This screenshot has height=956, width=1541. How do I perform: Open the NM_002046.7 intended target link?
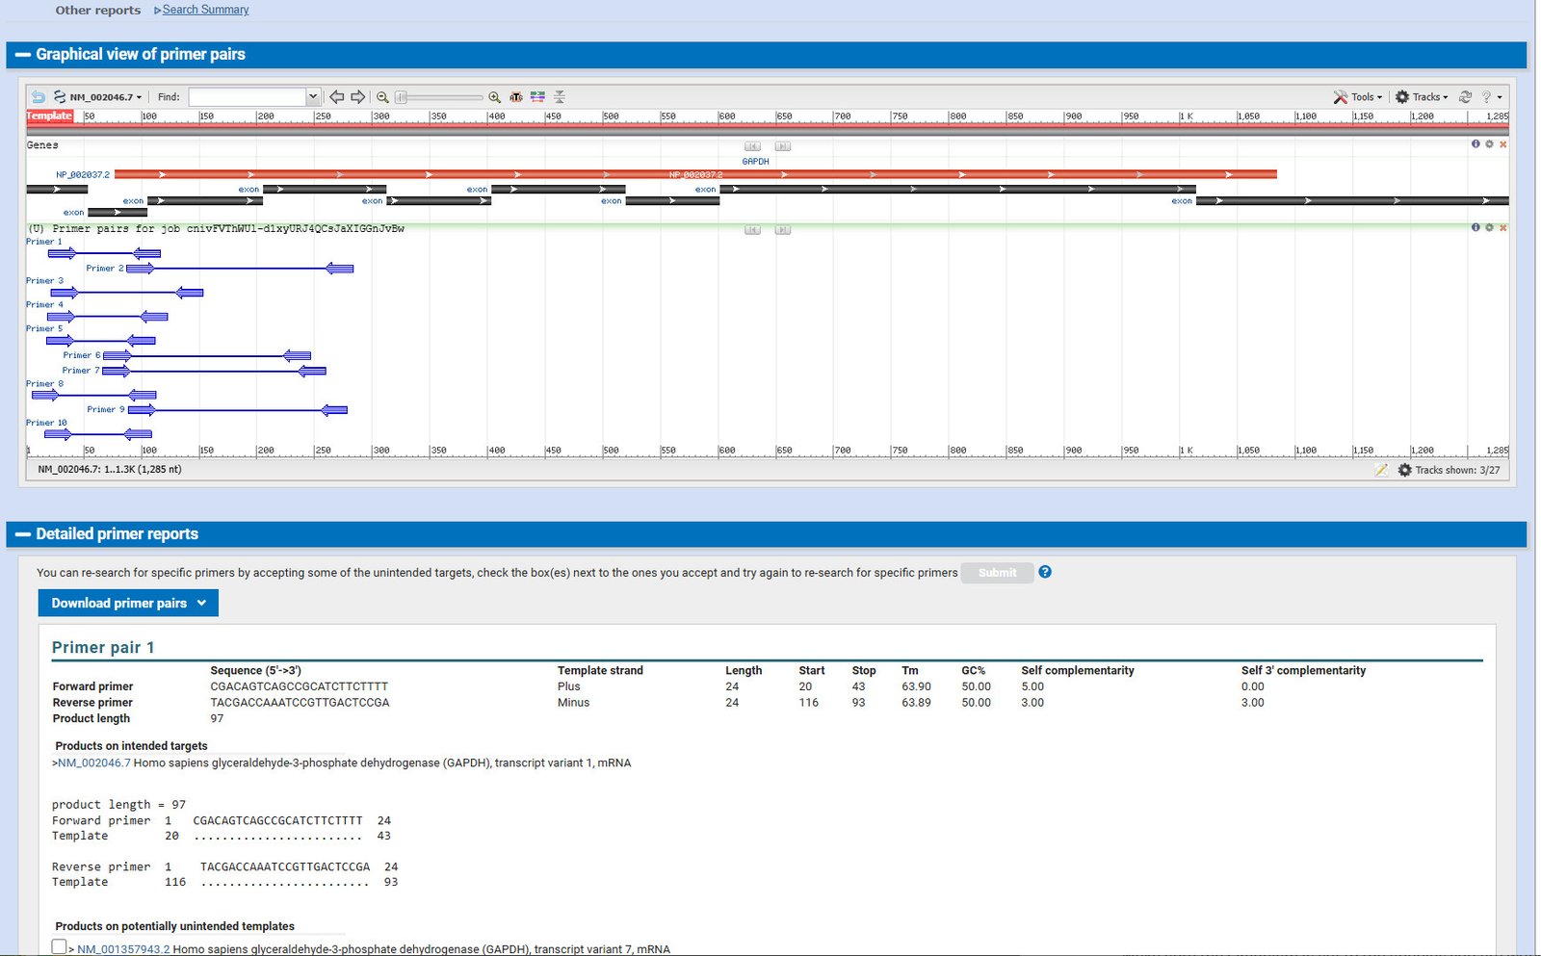coord(93,762)
